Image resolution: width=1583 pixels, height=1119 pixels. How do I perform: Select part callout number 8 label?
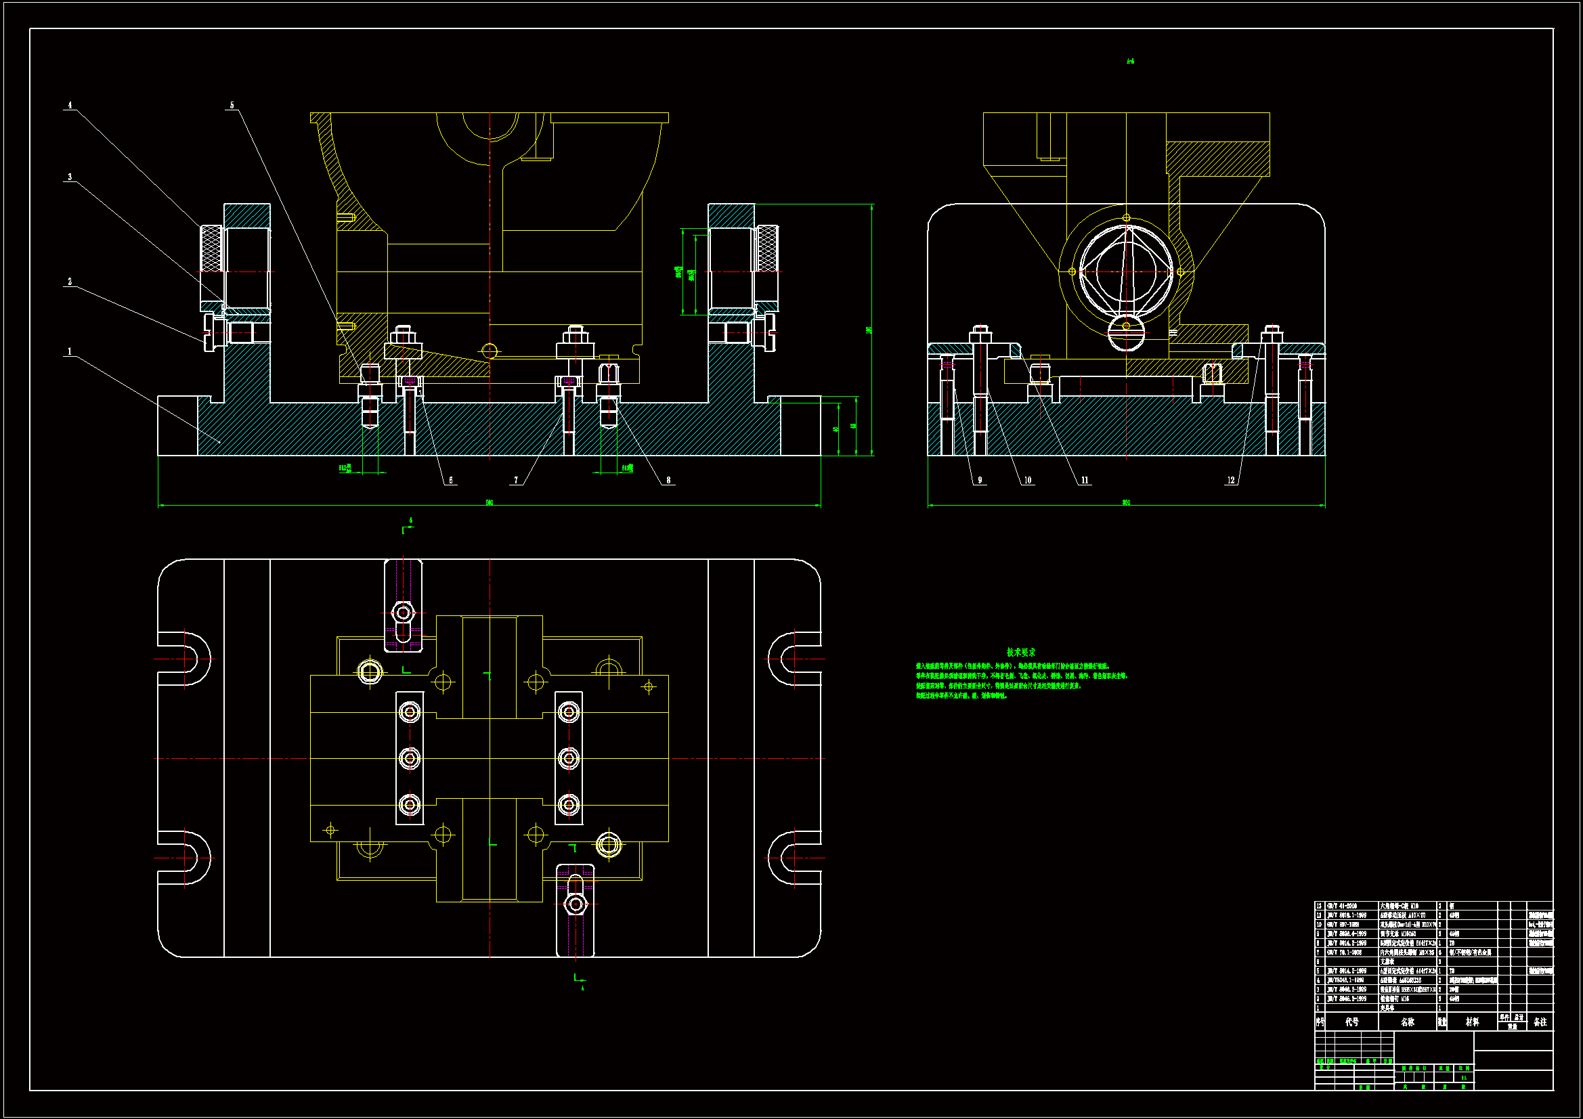668,481
